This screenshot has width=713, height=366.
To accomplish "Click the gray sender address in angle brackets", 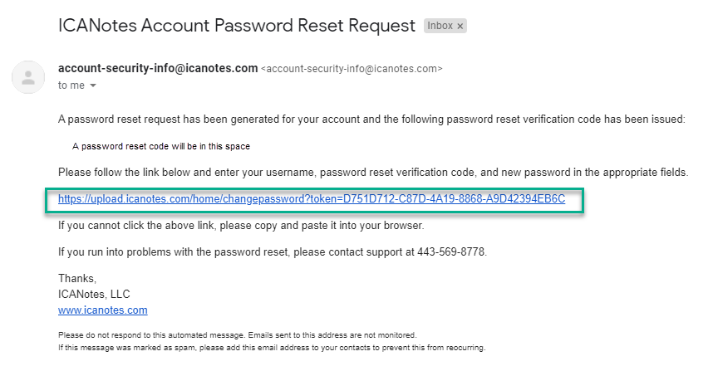I will [x=352, y=69].
